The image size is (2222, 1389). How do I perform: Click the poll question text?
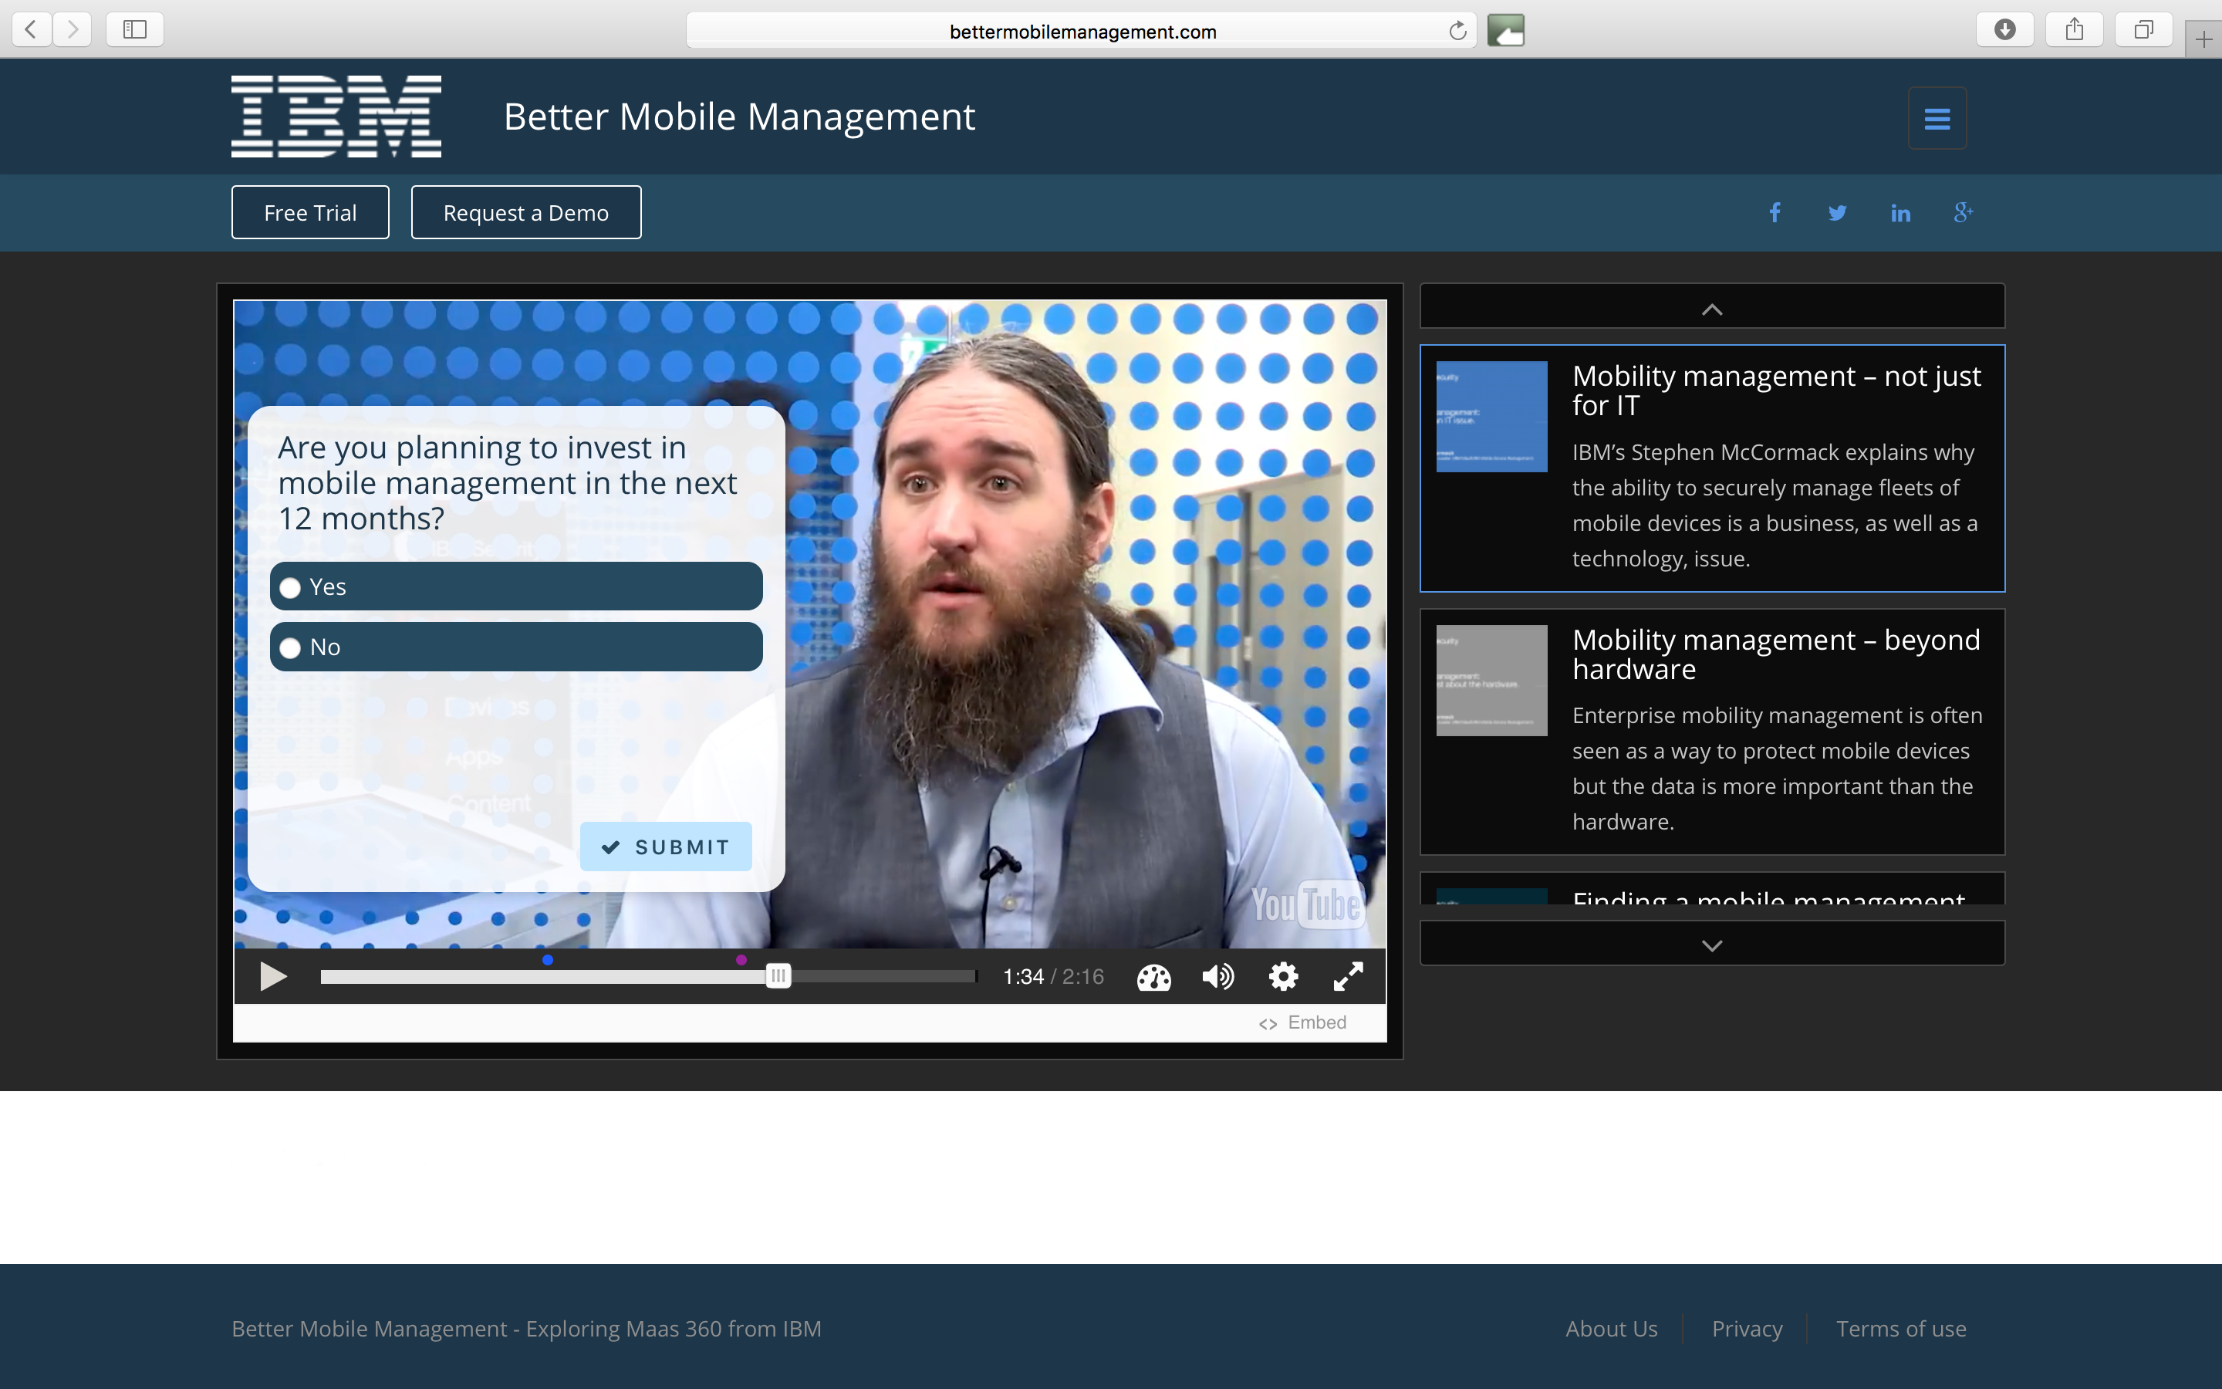coord(507,483)
